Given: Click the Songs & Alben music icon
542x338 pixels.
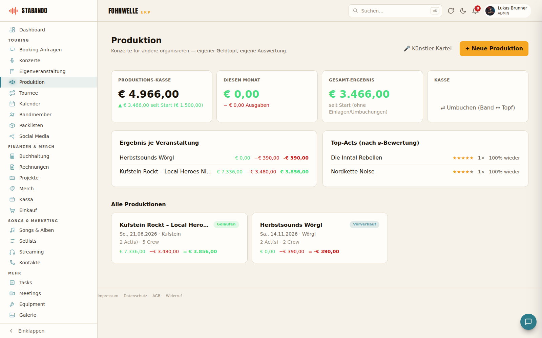Looking at the screenshot, I should coord(12,230).
